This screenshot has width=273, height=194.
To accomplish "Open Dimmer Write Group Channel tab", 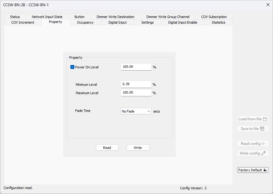I will 168,17.
